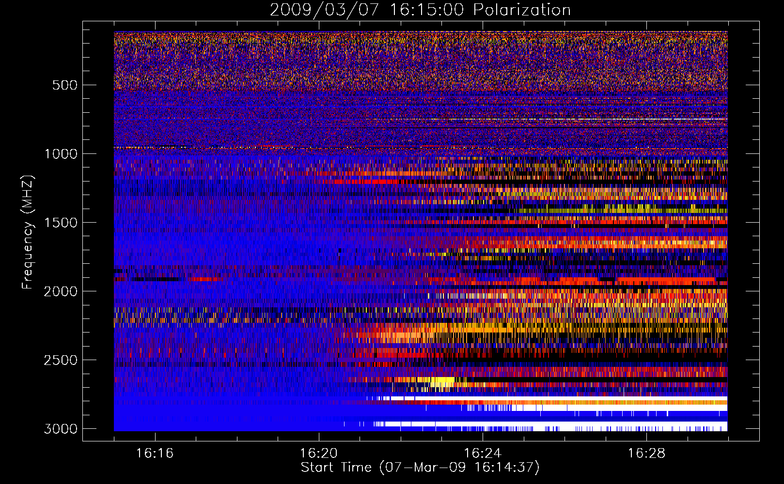Click the 2000 frequency tick label

(x=61, y=291)
